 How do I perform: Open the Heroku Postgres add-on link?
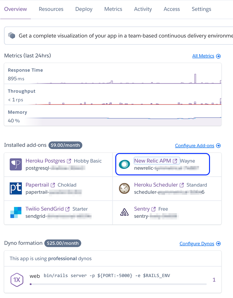(45, 161)
